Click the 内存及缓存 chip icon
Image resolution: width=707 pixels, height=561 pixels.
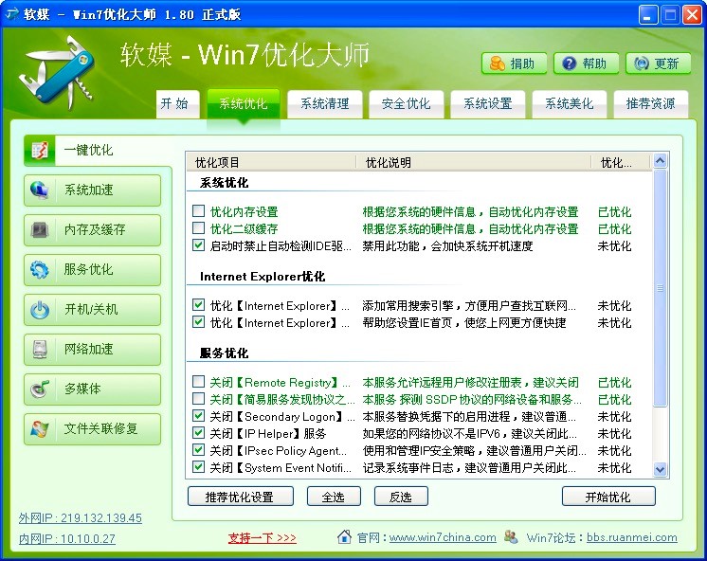tap(40, 229)
